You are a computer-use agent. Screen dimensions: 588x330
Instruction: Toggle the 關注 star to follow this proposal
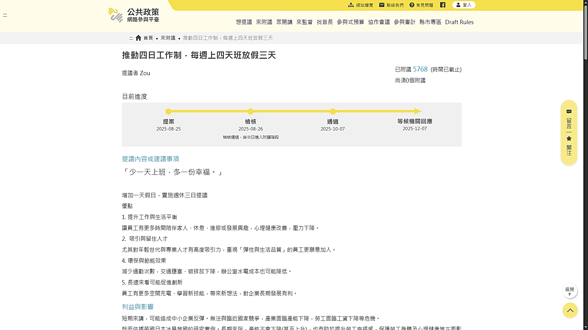[569, 138]
